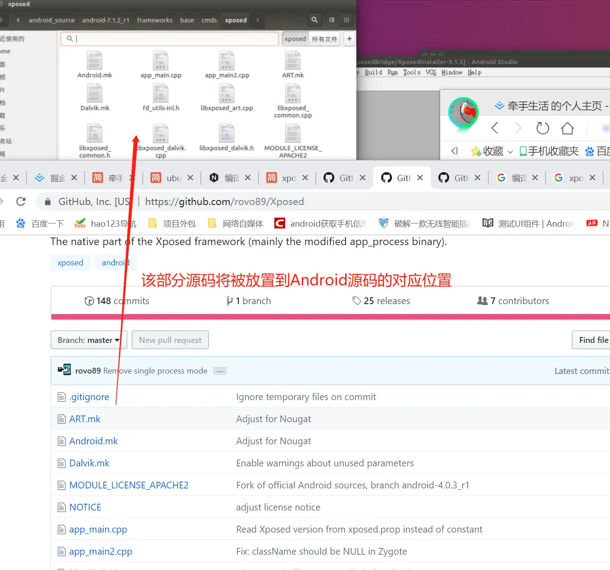610x570 pixels.
Task: Click the file manager search input field
Action: tap(169, 39)
